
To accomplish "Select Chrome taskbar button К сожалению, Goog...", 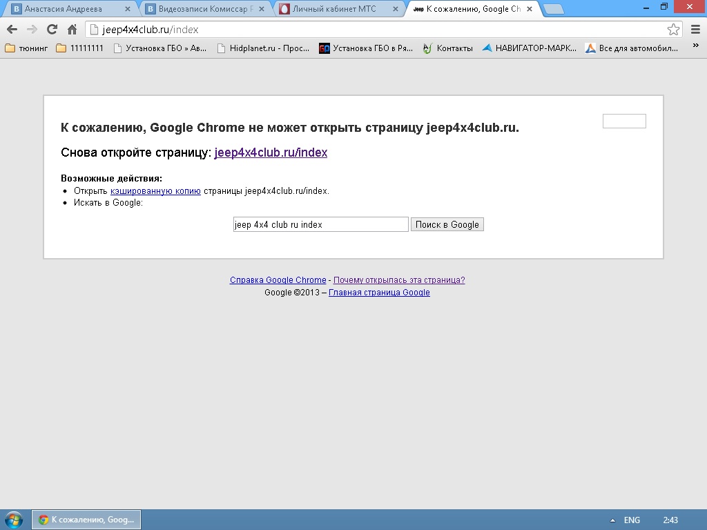I will click(86, 520).
